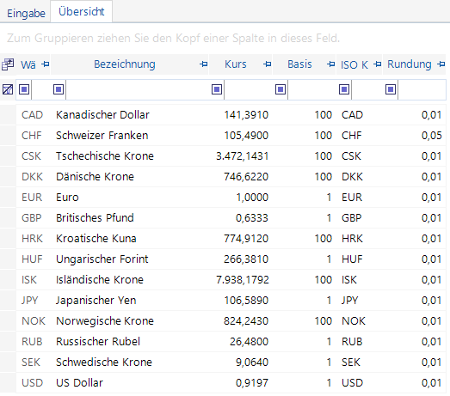
Task: Click the pin icon in Bezeichnung column header
Action: pos(203,64)
